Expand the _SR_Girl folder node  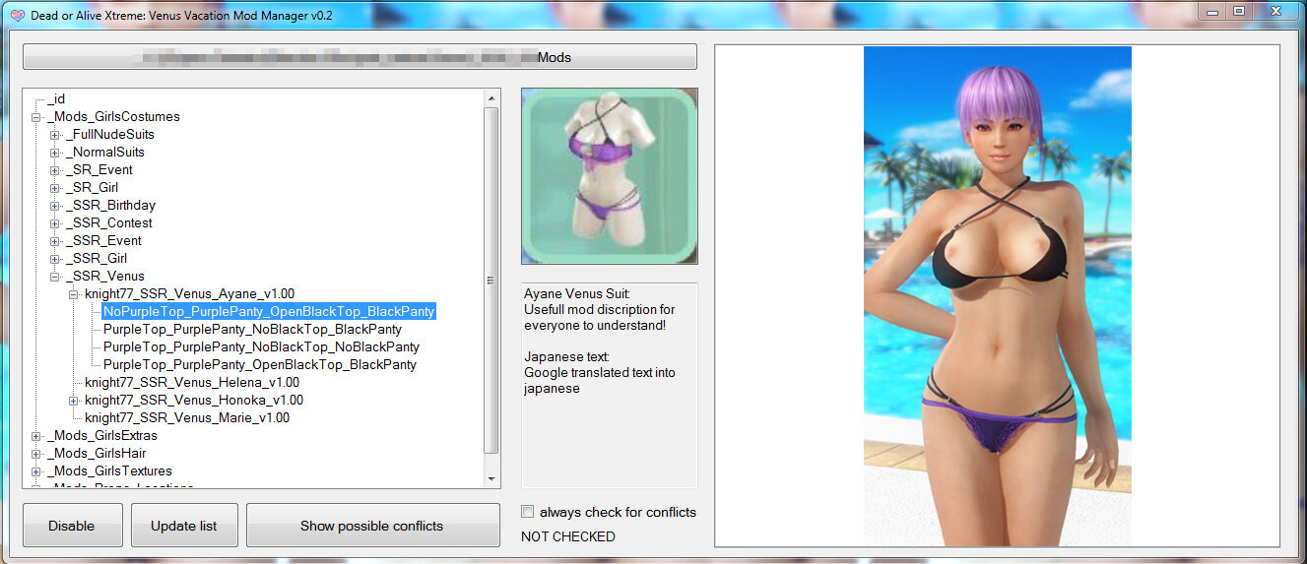coord(55,188)
